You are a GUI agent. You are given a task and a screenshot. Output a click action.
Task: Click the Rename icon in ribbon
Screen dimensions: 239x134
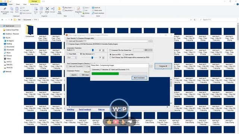click(x=53, y=10)
